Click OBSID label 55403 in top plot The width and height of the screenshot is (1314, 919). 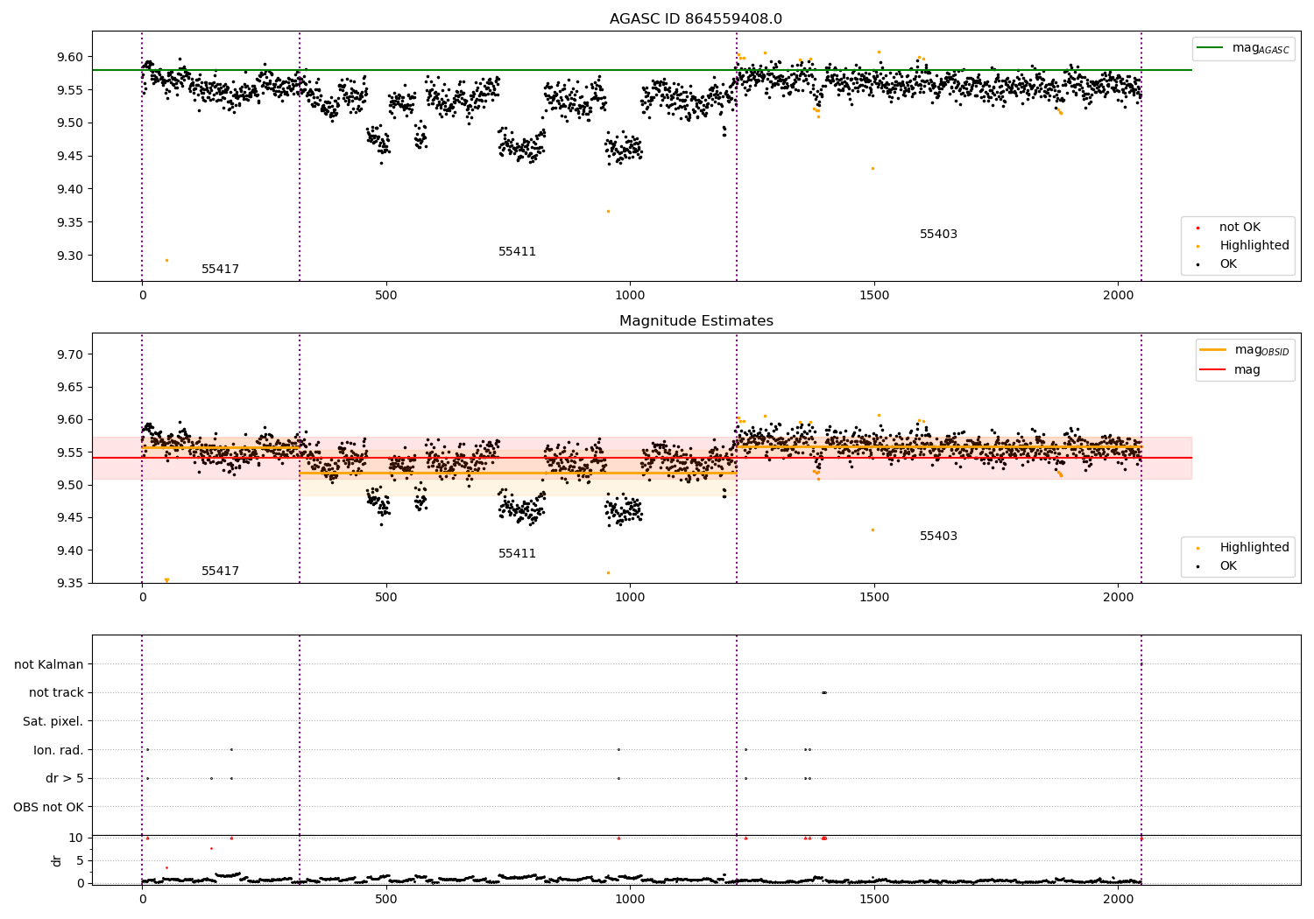(938, 235)
